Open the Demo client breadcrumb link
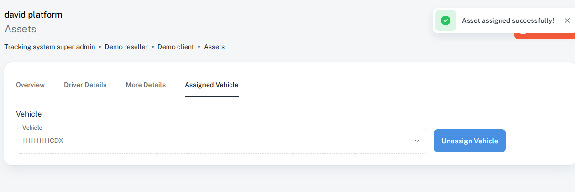 [x=176, y=47]
